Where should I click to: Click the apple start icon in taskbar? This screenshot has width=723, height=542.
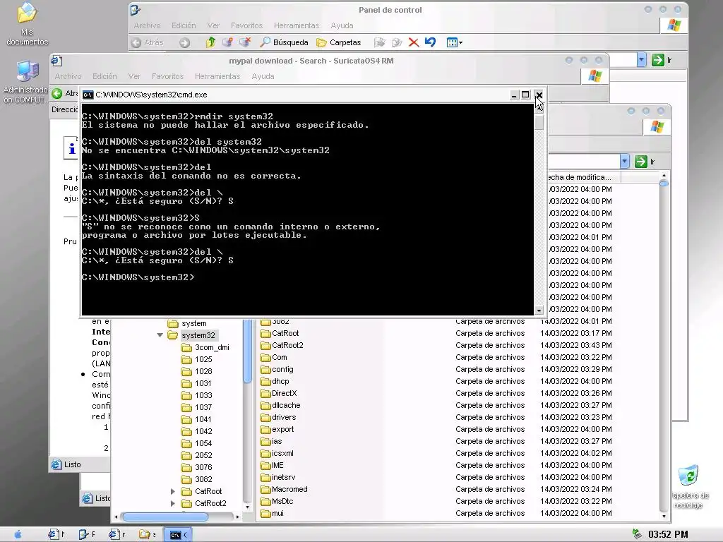tap(18, 535)
